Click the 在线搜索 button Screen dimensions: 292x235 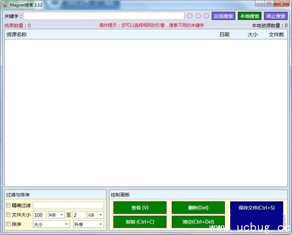[x=223, y=16]
